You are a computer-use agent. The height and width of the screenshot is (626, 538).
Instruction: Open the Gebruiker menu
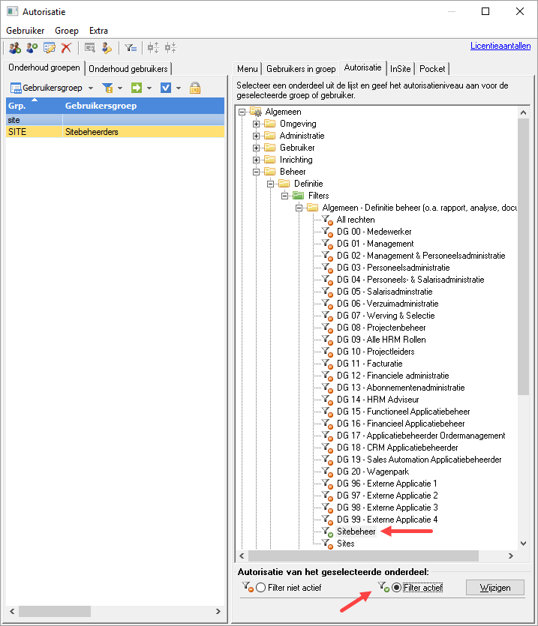(26, 31)
